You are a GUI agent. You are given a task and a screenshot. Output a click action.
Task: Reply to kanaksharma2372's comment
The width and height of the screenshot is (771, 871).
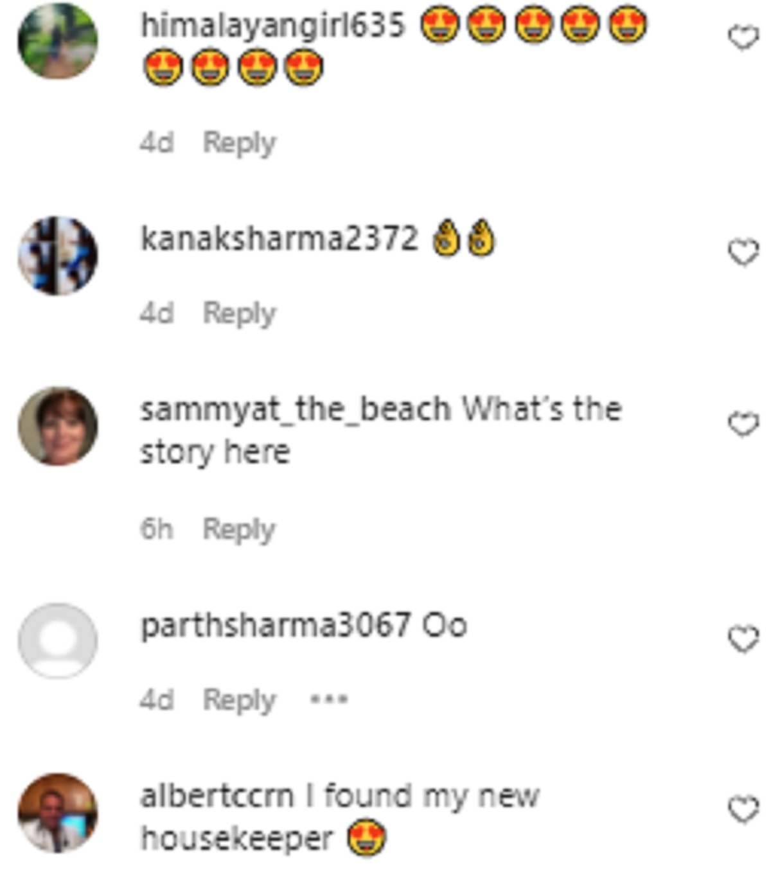pyautogui.click(x=239, y=313)
